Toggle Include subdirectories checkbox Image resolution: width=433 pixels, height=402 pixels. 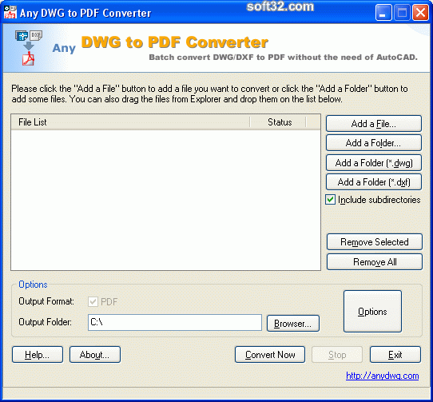tap(330, 200)
